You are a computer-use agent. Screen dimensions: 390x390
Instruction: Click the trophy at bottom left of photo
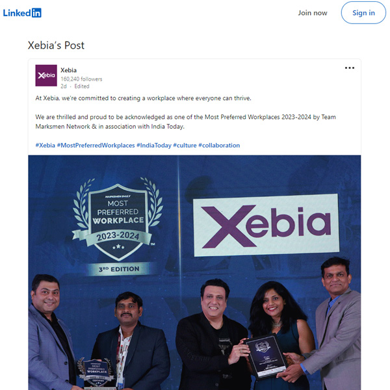pyautogui.click(x=96, y=374)
